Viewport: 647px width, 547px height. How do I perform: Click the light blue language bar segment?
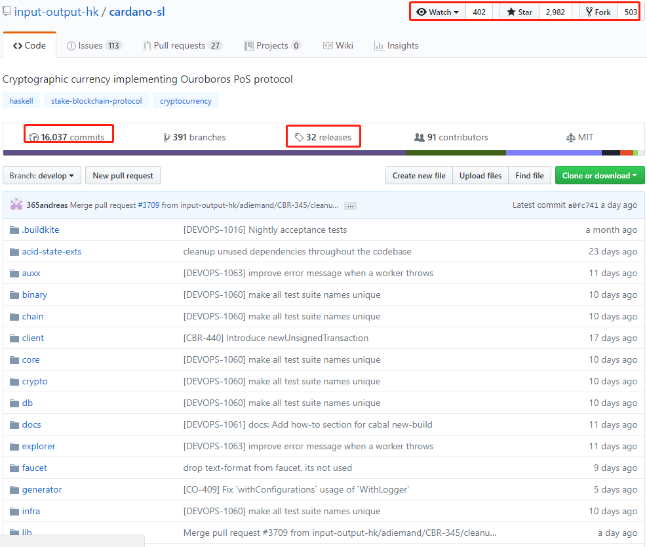click(554, 153)
